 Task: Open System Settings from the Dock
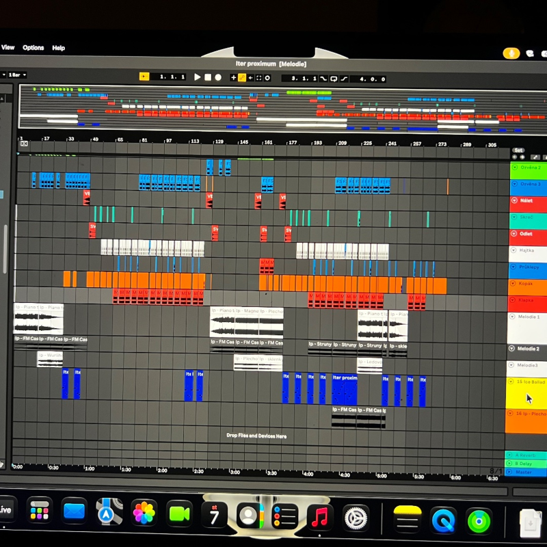coord(356,518)
